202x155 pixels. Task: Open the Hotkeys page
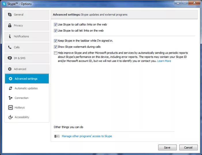(x=27, y=107)
